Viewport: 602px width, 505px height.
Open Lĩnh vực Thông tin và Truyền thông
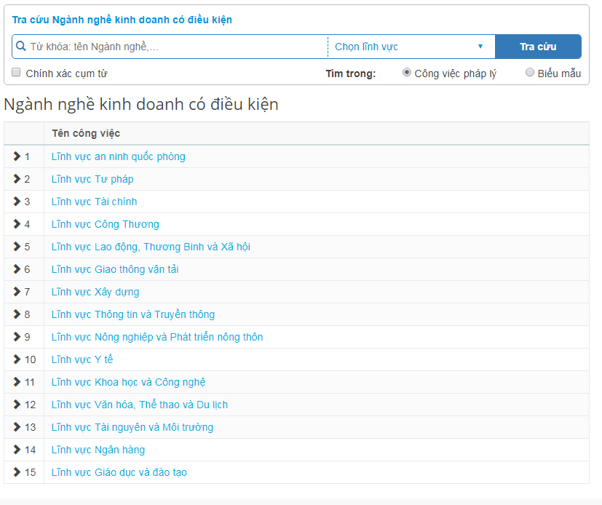pyautogui.click(x=133, y=314)
